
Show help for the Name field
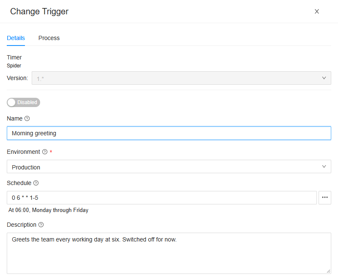[27, 118]
